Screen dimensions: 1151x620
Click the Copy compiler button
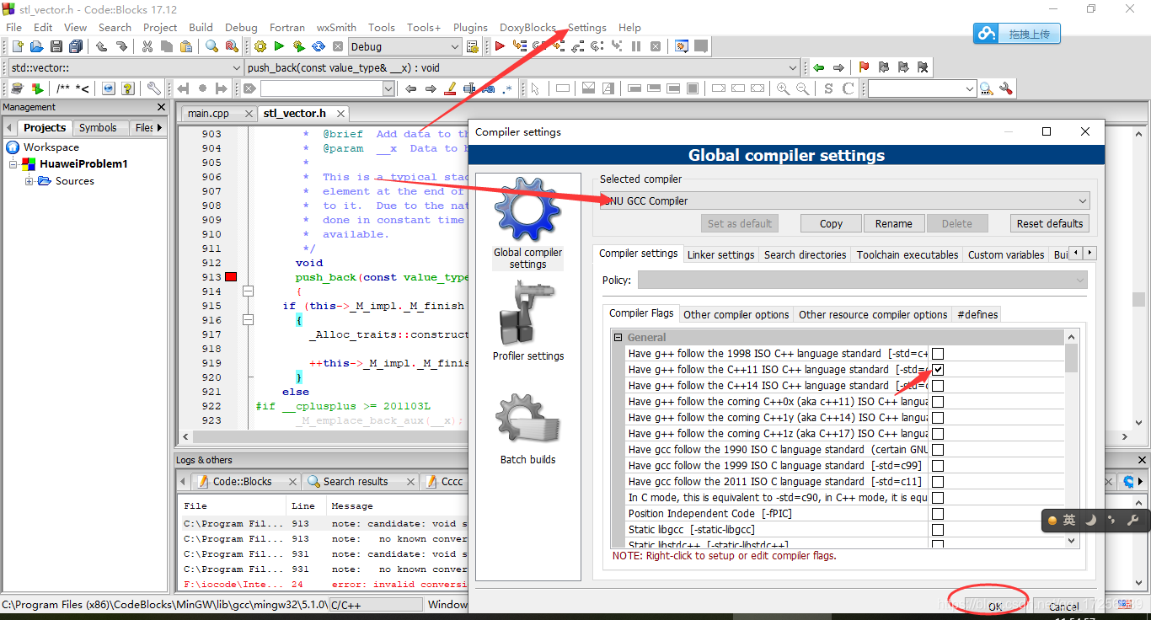coord(831,223)
